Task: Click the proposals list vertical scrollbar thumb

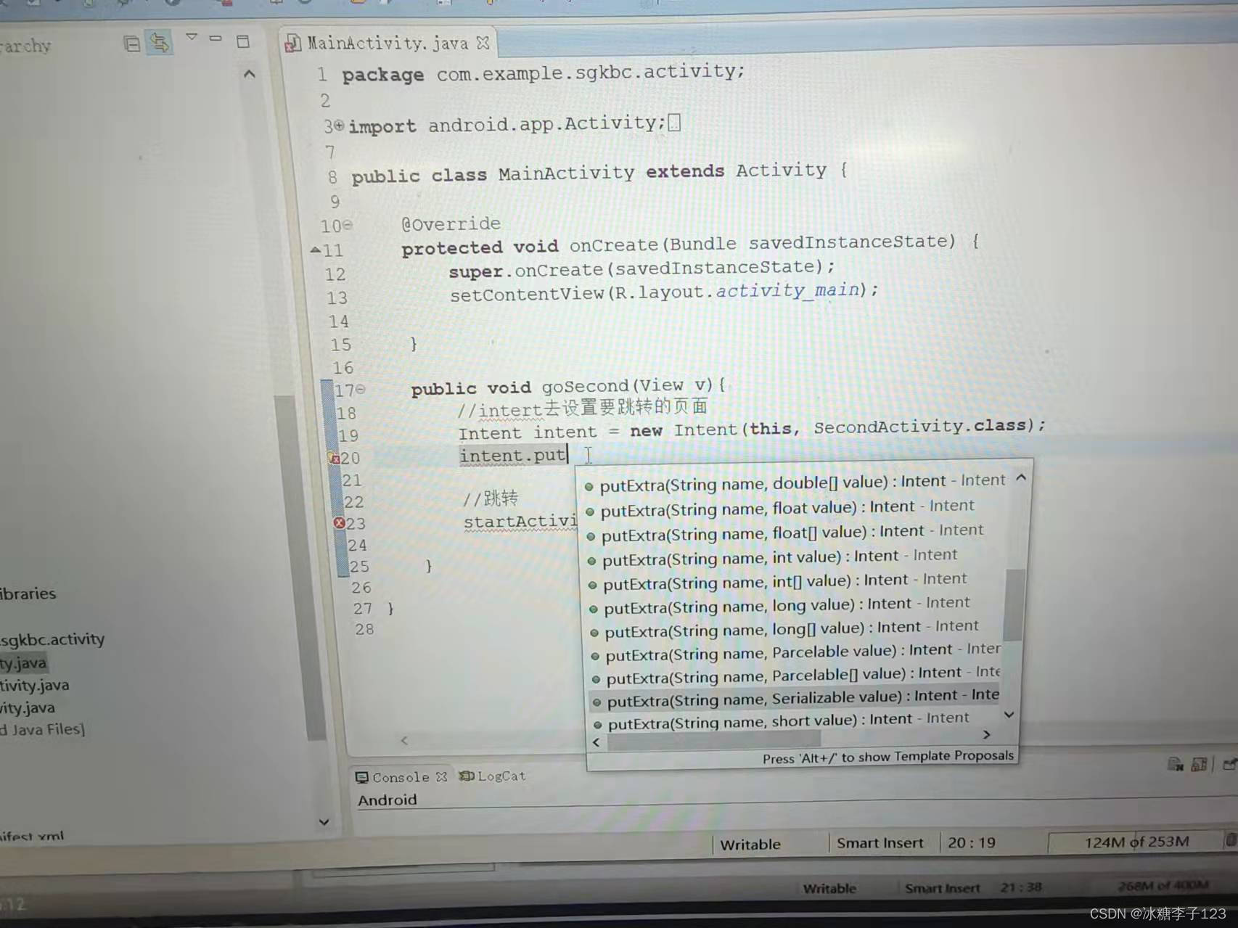Action: 1014,605
